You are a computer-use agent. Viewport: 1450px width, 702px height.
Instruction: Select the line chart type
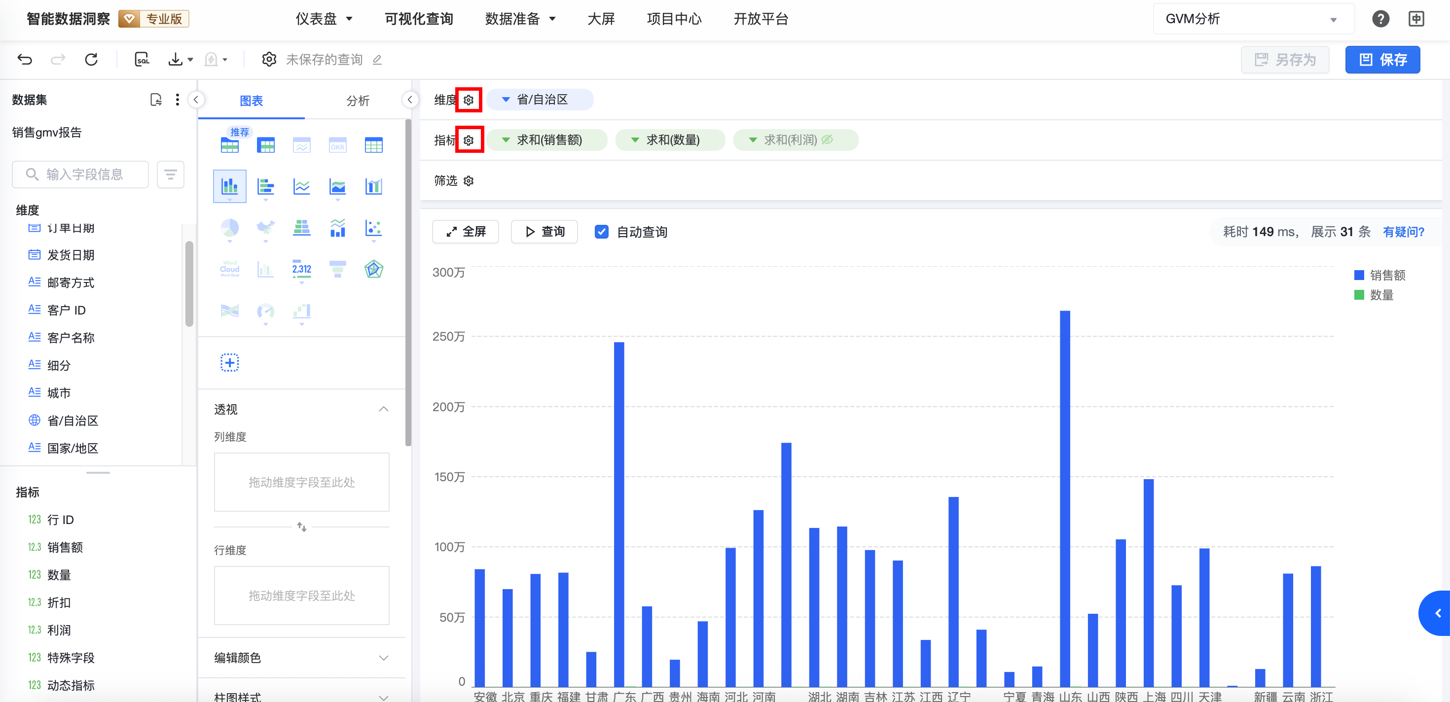click(x=301, y=187)
